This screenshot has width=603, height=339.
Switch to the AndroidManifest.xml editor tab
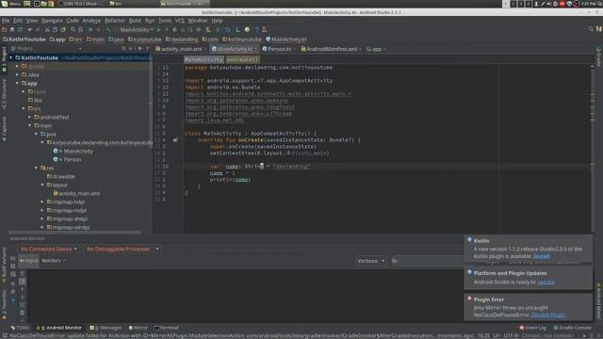(x=331, y=49)
